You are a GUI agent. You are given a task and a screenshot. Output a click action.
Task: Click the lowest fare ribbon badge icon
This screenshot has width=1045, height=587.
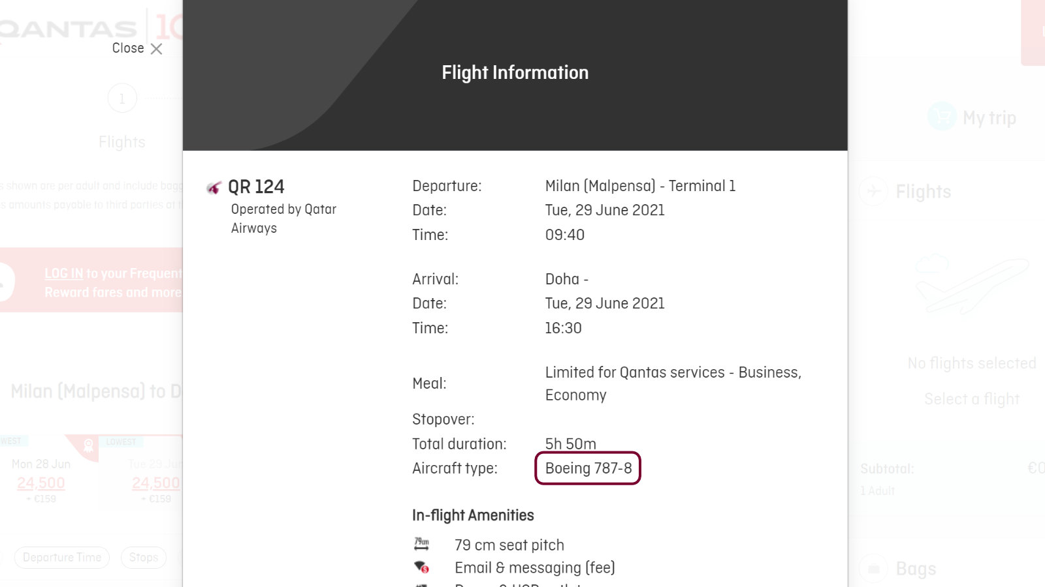(x=89, y=446)
